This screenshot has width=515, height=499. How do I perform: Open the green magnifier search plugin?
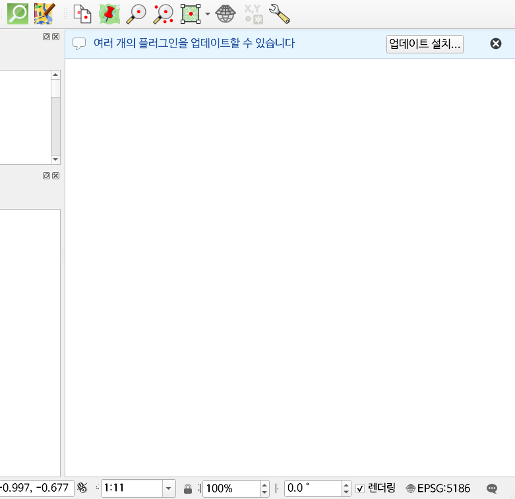(18, 13)
